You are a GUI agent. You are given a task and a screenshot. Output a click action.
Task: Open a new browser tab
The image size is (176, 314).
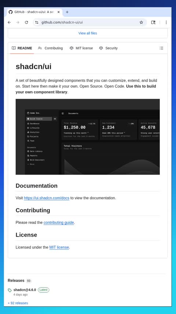(x=67, y=12)
